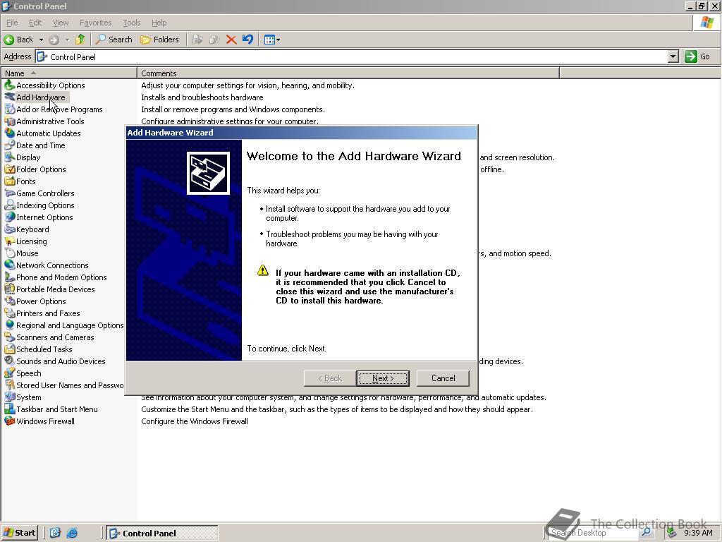Select the Power Options icon

(9, 301)
